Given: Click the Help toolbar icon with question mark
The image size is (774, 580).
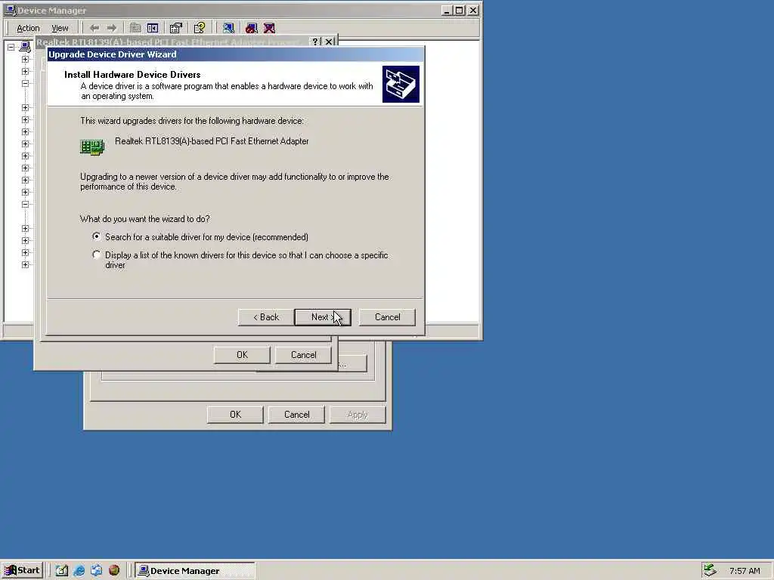Looking at the screenshot, I should tap(200, 28).
